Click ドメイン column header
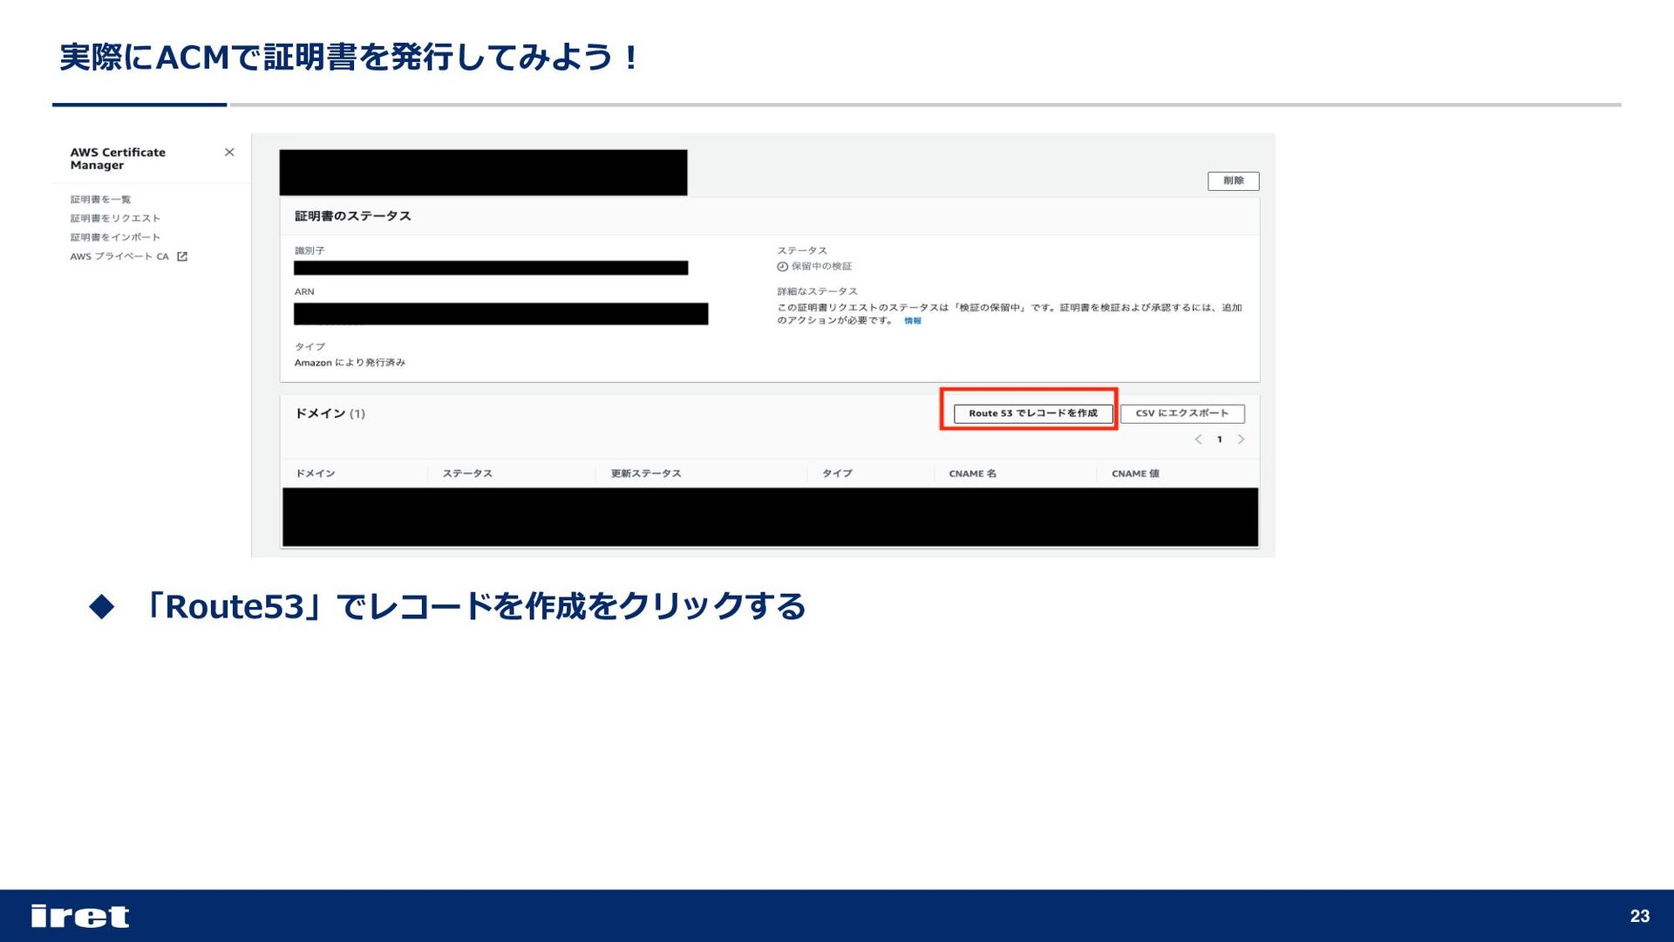This screenshot has width=1674, height=942. pos(315,474)
